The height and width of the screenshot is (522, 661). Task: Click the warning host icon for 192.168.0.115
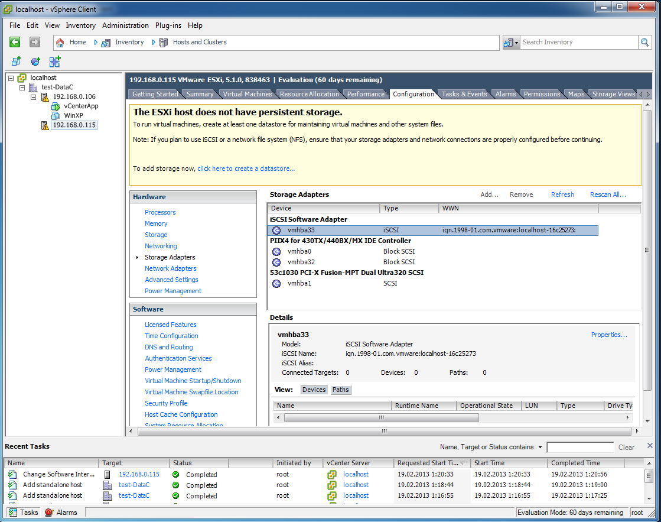tap(45, 125)
